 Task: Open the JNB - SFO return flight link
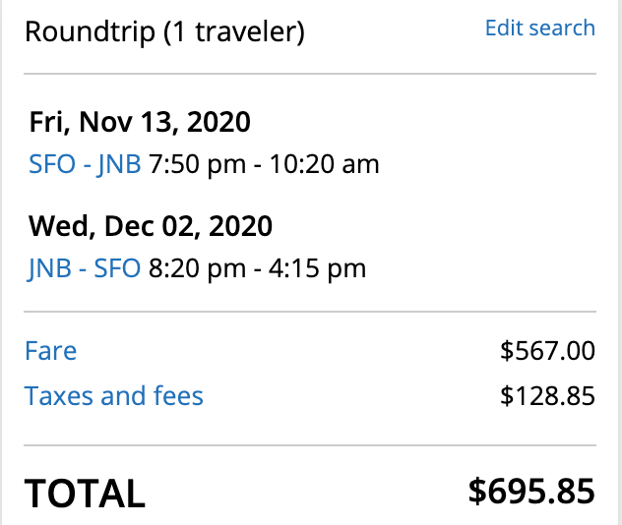[85, 267]
